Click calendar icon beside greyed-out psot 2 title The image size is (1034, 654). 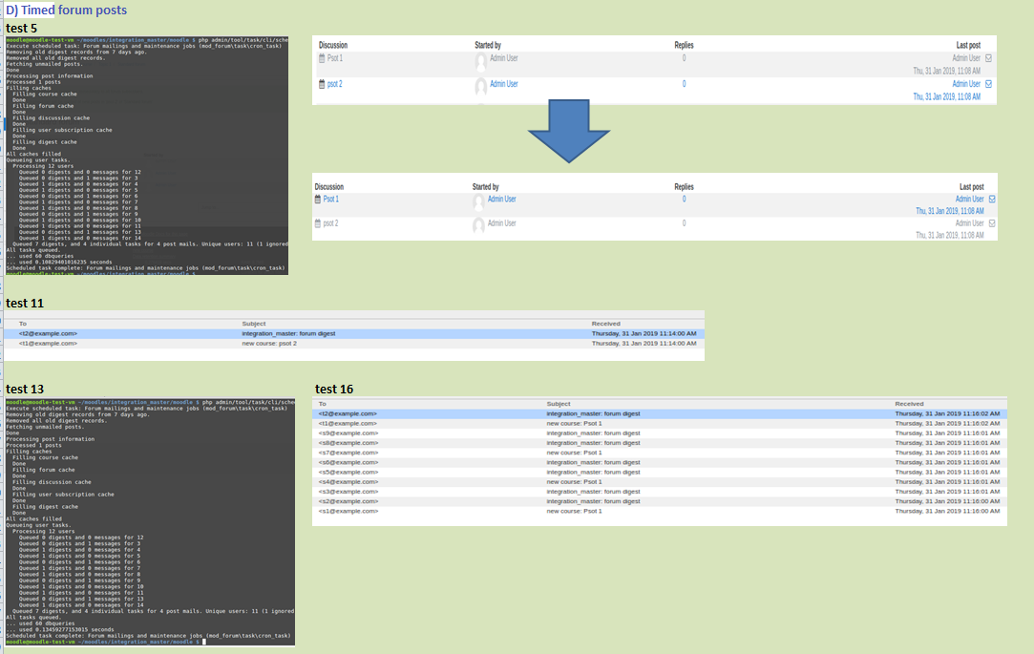pos(318,223)
